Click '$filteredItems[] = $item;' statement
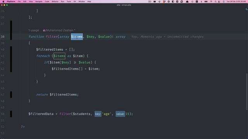This screenshot has width=248, height=139. click(76, 69)
